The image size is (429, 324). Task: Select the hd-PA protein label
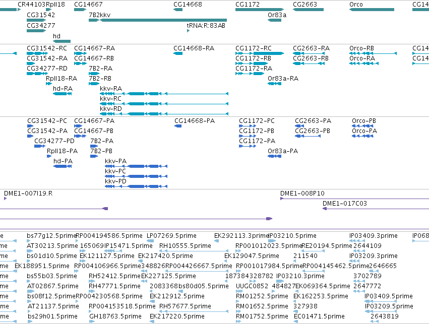63,161
